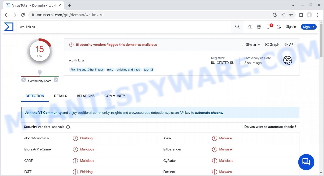The image size is (324, 176).
Task: Expand the Similar dropdown
Action: pos(251,45)
